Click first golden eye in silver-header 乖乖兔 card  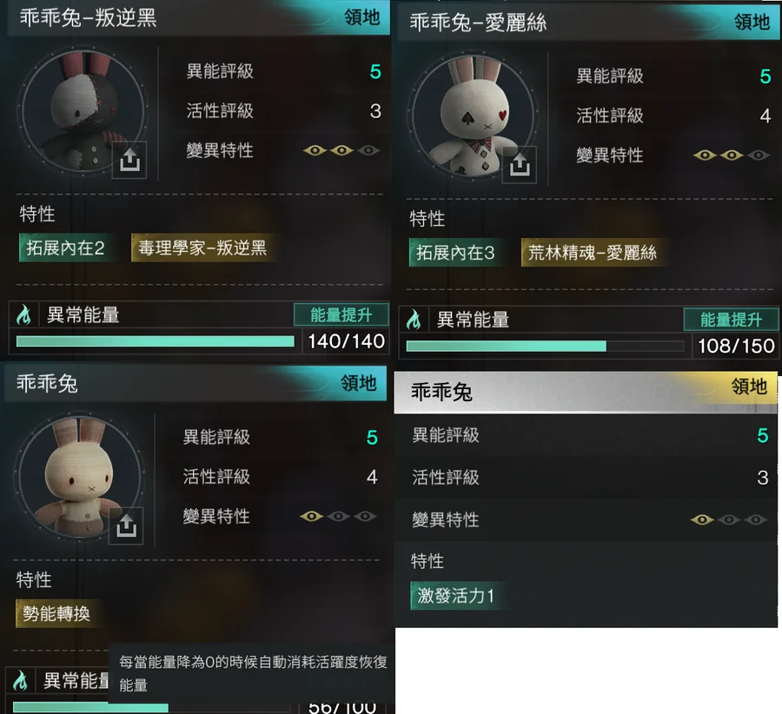(x=702, y=520)
